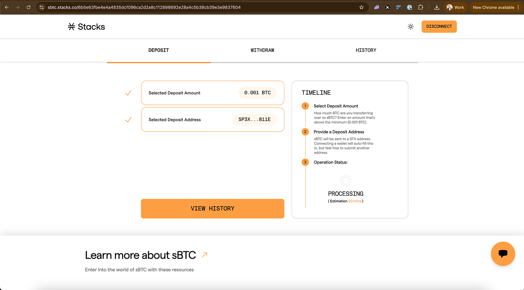Open the chat support bubble
Screen dimensions: 524x290
click(503, 254)
